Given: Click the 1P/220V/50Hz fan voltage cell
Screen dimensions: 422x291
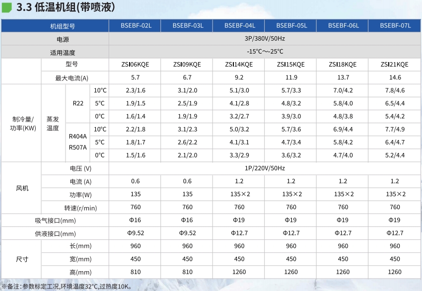Looking at the screenshot, I should click(265, 169).
